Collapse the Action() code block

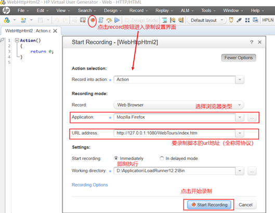pos(17,41)
